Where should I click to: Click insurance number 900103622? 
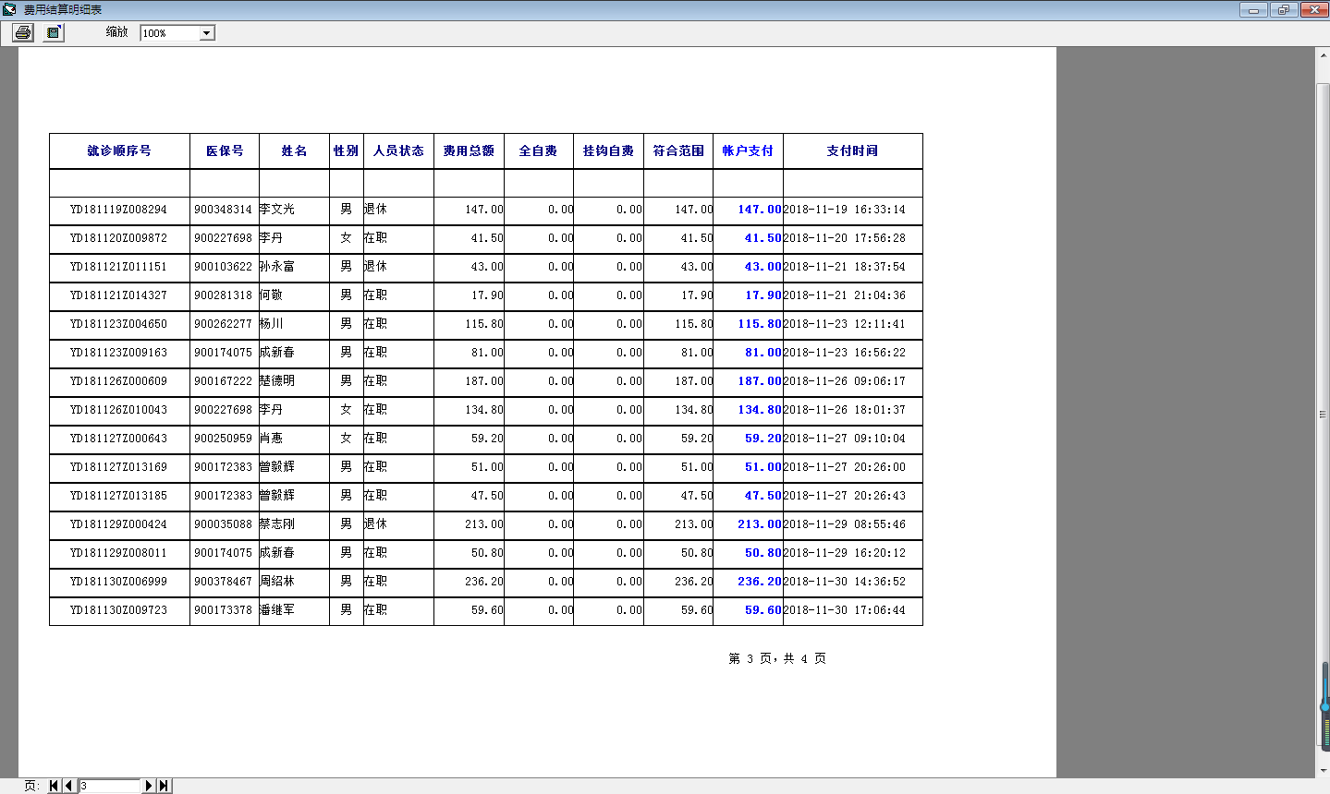pyautogui.click(x=223, y=267)
